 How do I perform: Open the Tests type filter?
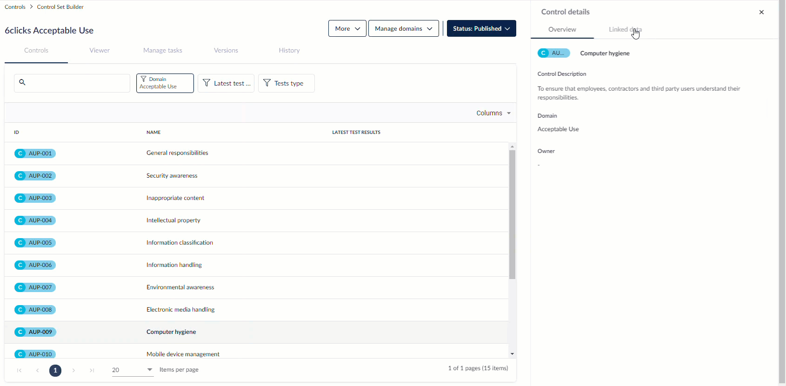point(286,83)
